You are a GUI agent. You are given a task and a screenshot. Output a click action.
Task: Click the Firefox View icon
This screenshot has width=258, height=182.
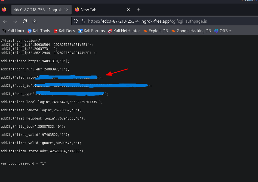pos(4,10)
